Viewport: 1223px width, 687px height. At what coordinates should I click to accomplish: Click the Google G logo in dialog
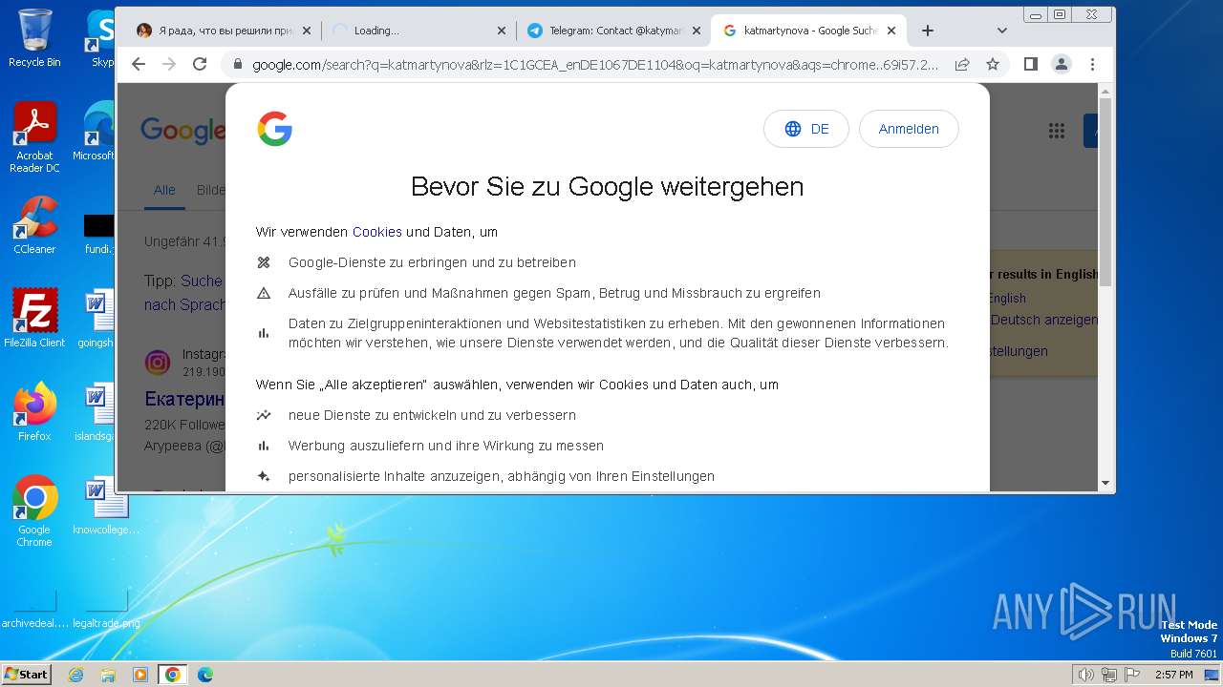tap(274, 129)
